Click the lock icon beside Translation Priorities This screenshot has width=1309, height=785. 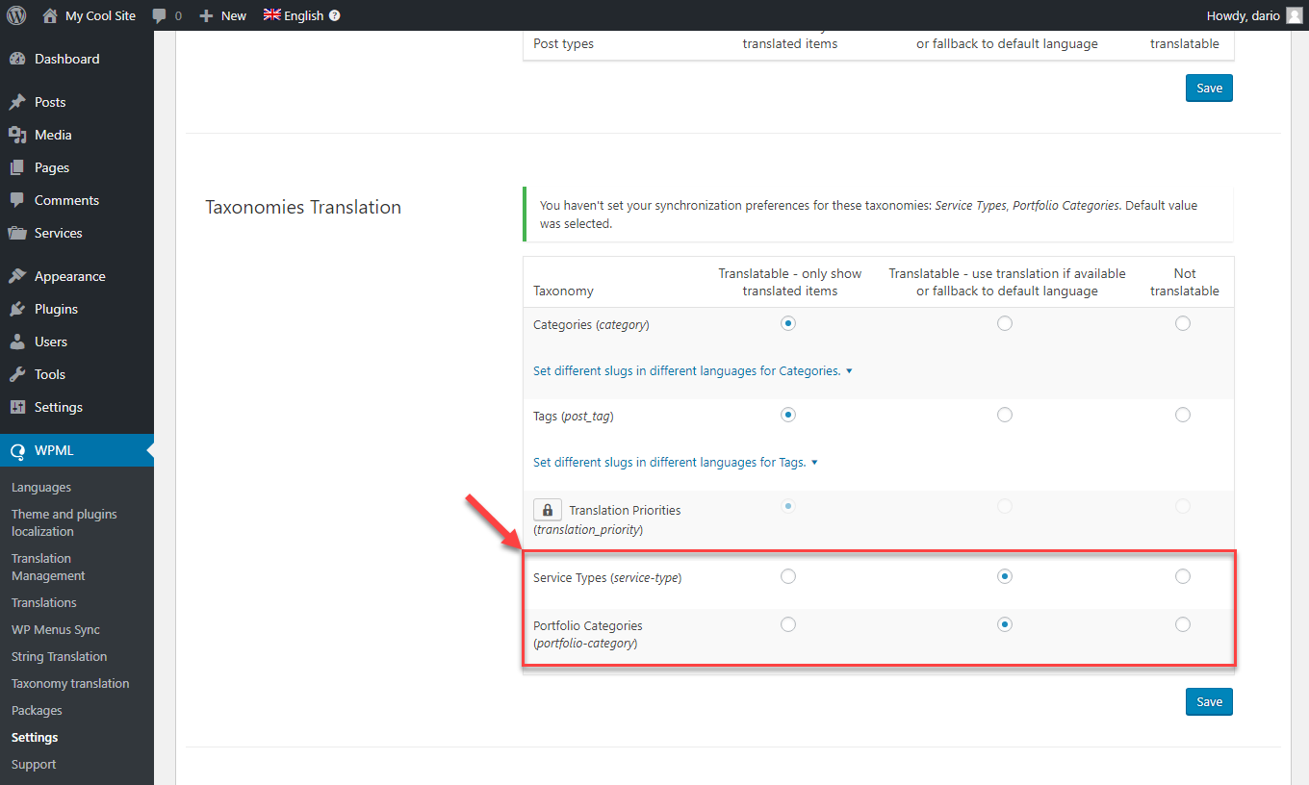point(548,510)
